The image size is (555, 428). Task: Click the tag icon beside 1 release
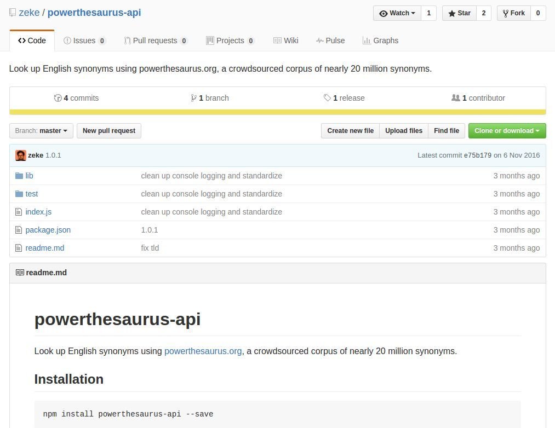(x=327, y=97)
